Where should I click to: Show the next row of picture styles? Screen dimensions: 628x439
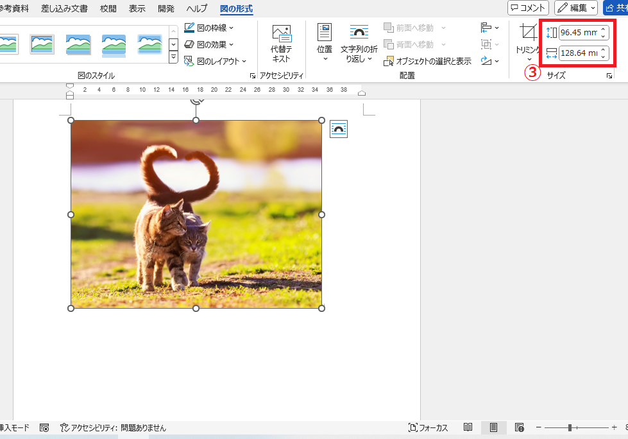tap(173, 44)
